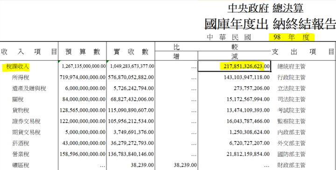Select the 國庫年度出 title text
Viewport: 336px width, 170px height.
(236, 24)
